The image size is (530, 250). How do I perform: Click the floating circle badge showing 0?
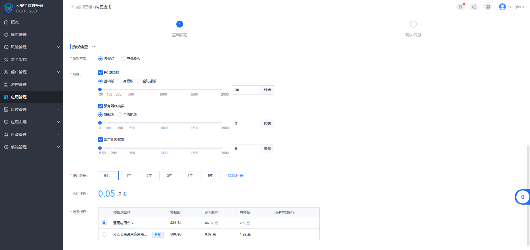point(522,197)
